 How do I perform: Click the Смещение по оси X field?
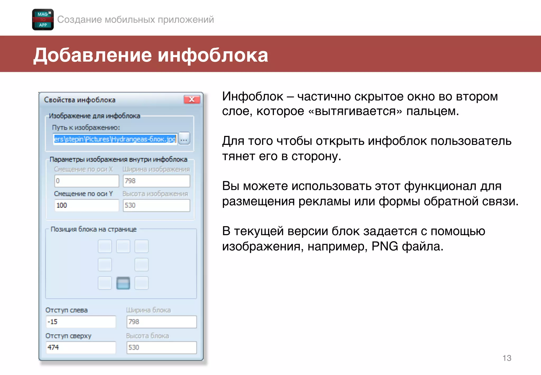[87, 181]
